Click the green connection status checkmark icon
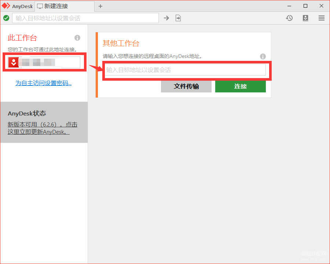Image resolution: width=330 pixels, height=264 pixels. (6, 18)
